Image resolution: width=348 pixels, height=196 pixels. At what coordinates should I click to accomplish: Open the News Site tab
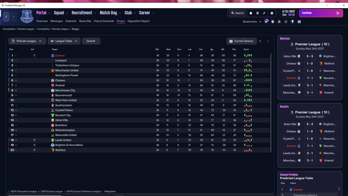(x=85, y=21)
